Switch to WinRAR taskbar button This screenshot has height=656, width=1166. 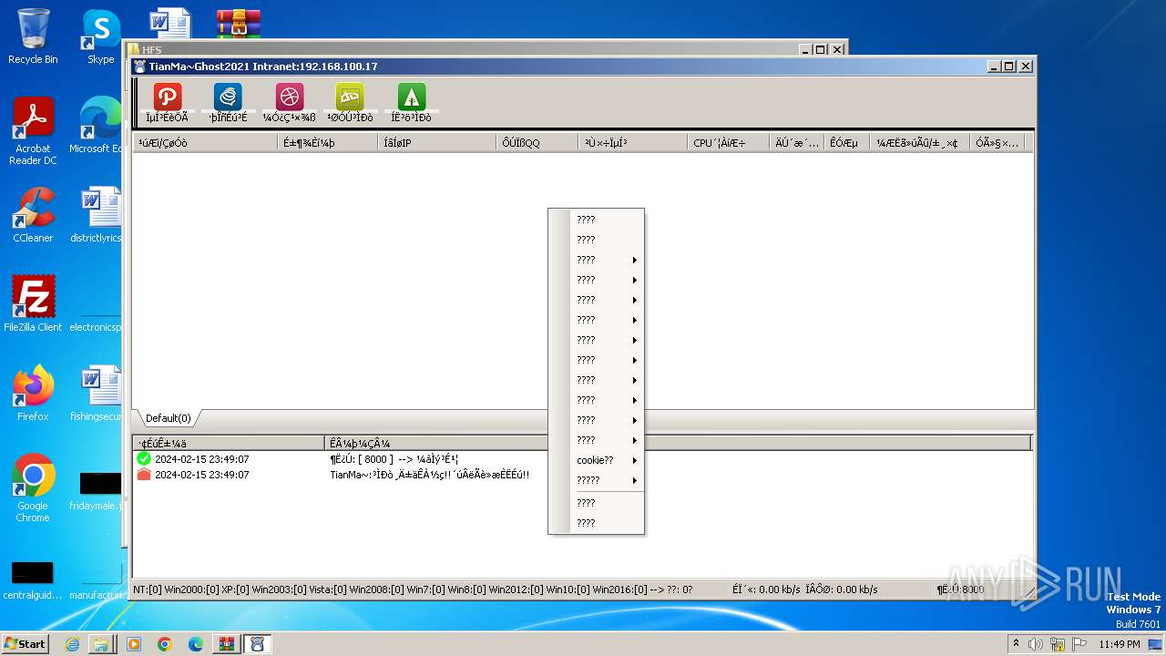click(x=226, y=644)
